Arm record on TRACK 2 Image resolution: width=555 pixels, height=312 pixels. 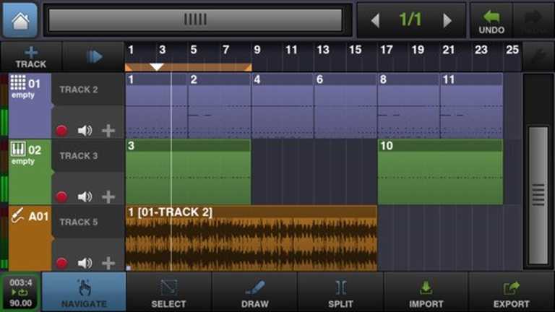pos(61,131)
